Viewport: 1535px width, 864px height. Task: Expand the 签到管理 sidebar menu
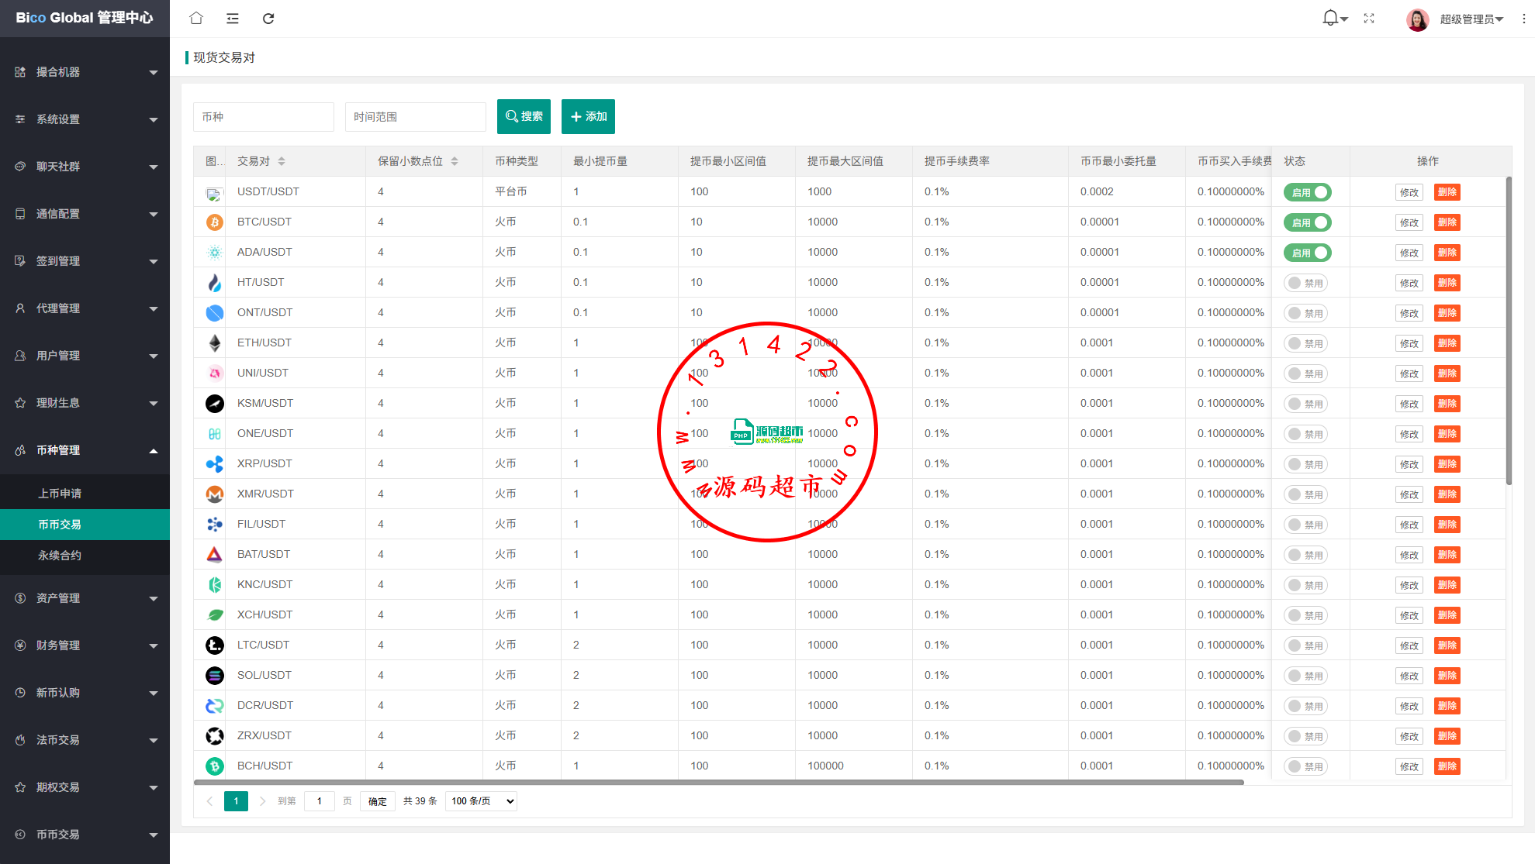pyautogui.click(x=85, y=261)
